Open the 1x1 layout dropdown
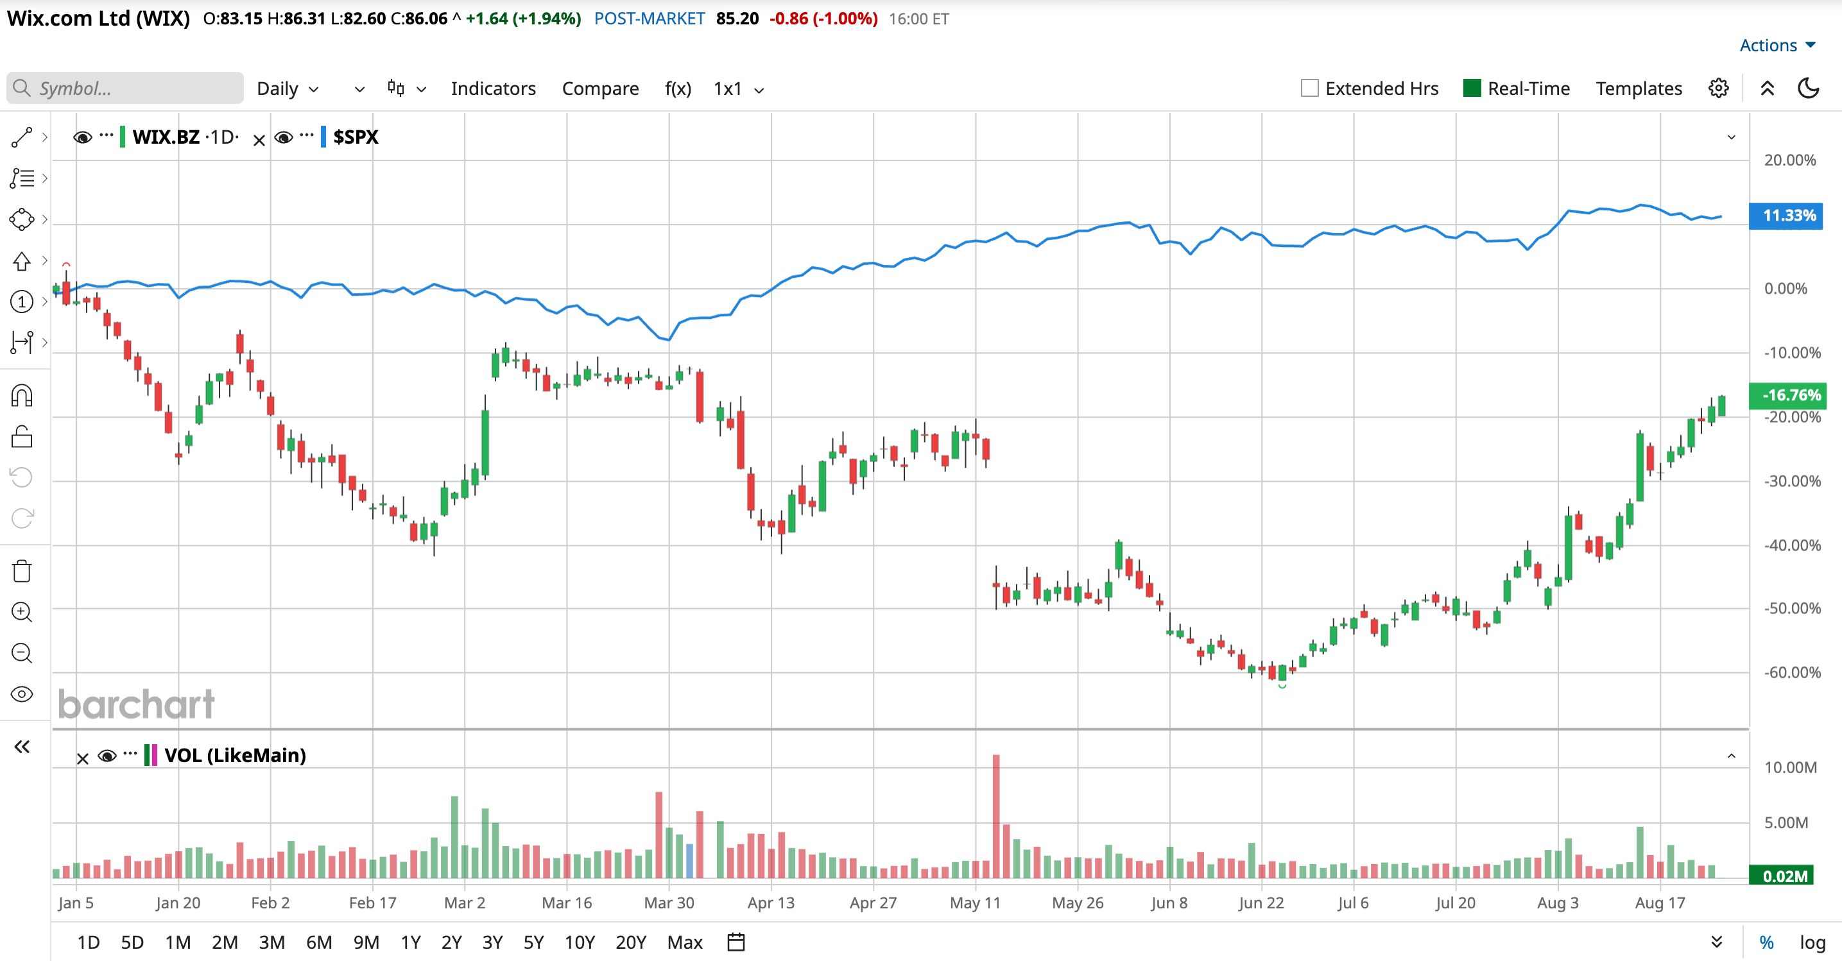 pyautogui.click(x=739, y=89)
